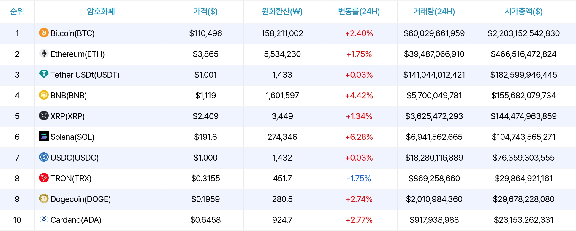Click the Dogecoin dog icon
The height and width of the screenshot is (231, 576).
click(44, 198)
